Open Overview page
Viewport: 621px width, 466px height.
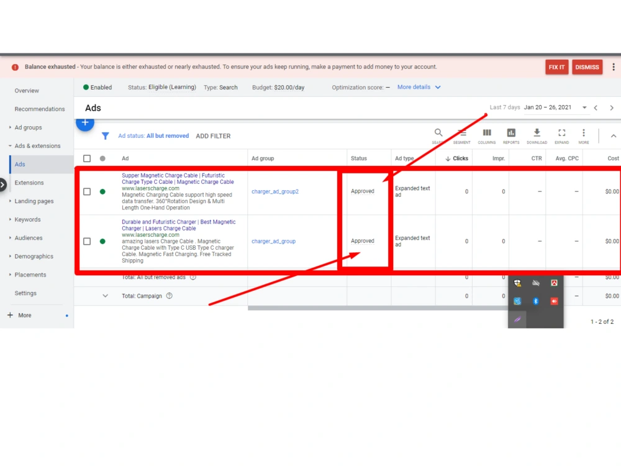click(x=27, y=91)
